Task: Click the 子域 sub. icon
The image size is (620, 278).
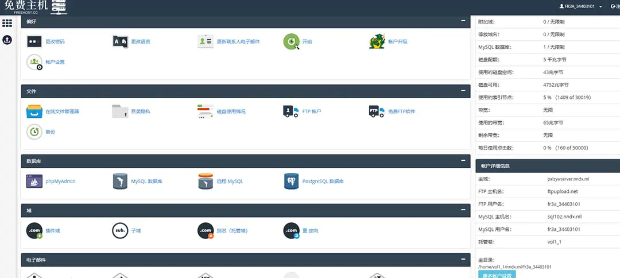Action: point(120,231)
